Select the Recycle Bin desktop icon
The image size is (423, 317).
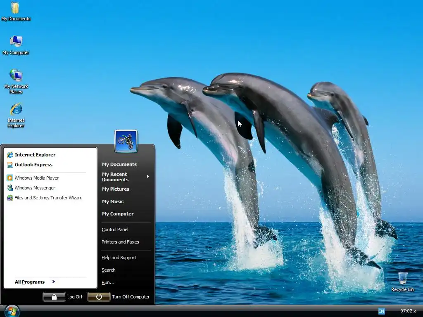(x=402, y=282)
